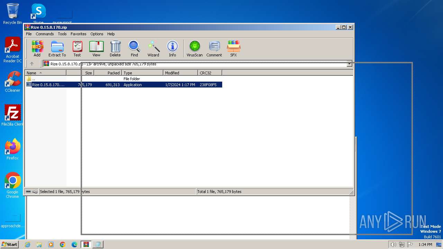This screenshot has width=443, height=249.
Task: Sort by the Modified column header
Action: [180, 73]
